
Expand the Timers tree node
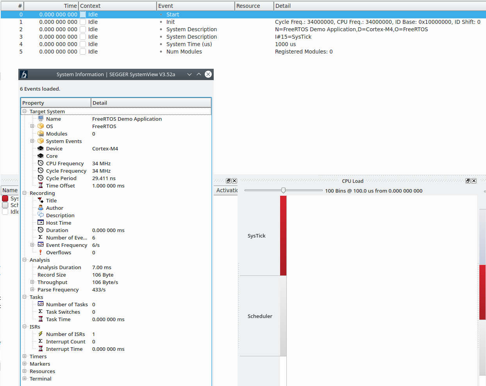pyautogui.click(x=24, y=356)
